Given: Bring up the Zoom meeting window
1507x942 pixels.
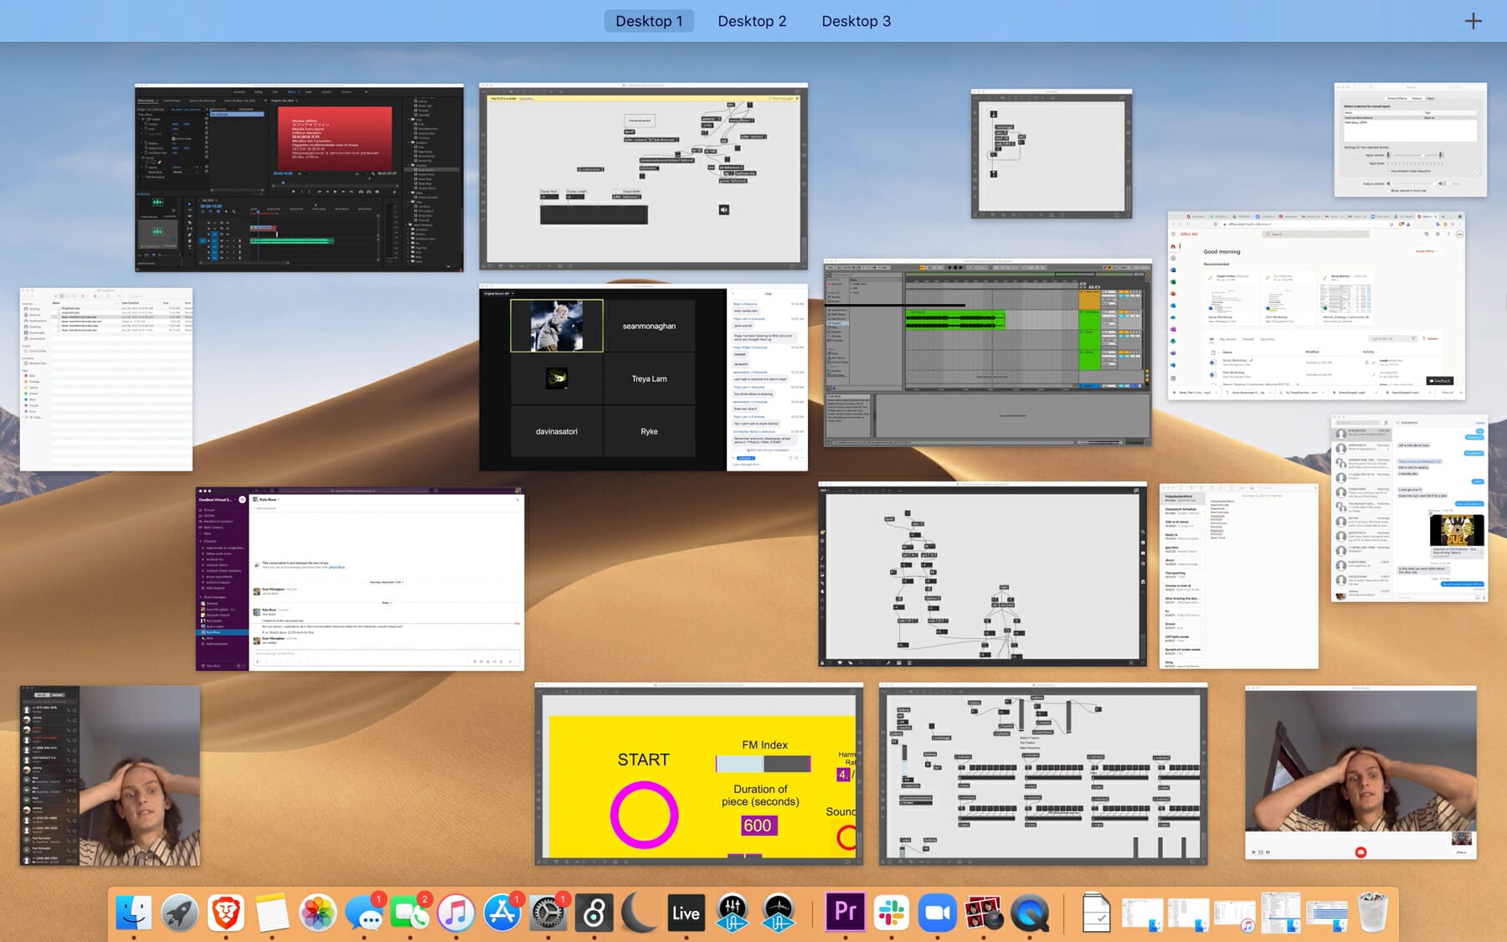Looking at the screenshot, I should 643,378.
